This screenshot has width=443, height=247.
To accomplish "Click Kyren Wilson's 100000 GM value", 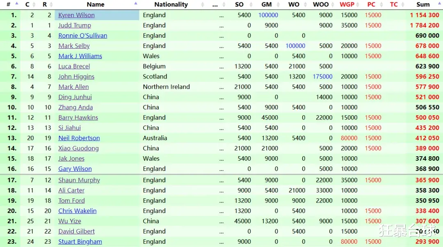I will pyautogui.click(x=268, y=15).
